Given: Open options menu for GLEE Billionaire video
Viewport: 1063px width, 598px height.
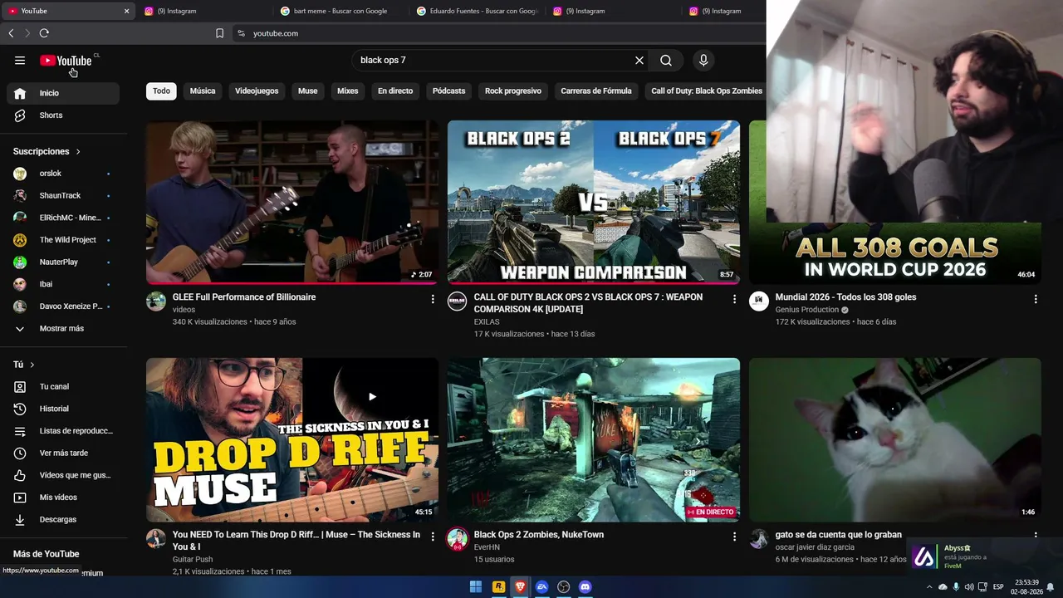Looking at the screenshot, I should (433, 299).
